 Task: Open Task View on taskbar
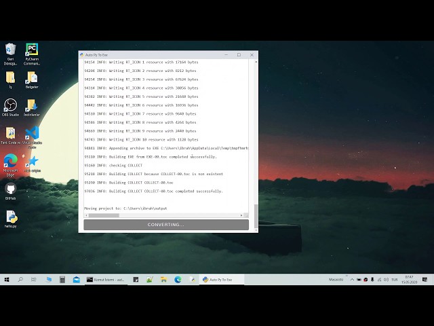[x=34, y=279]
